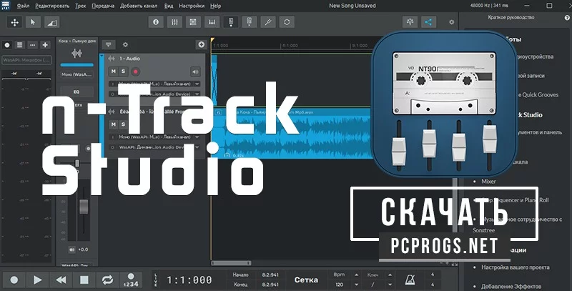This screenshot has height=291, width=572.
Task: Click the 5:1:000 mark on timeline ruler
Action: coord(290,46)
